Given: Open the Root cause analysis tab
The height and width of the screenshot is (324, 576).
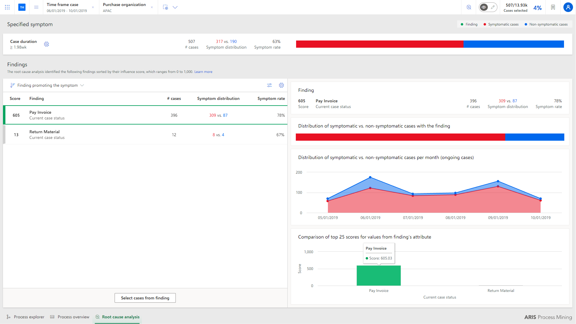Looking at the screenshot, I should pyautogui.click(x=118, y=317).
